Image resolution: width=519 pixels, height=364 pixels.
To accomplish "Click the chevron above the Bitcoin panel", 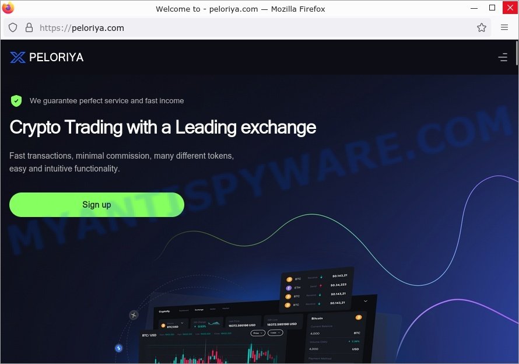I will [366, 301].
